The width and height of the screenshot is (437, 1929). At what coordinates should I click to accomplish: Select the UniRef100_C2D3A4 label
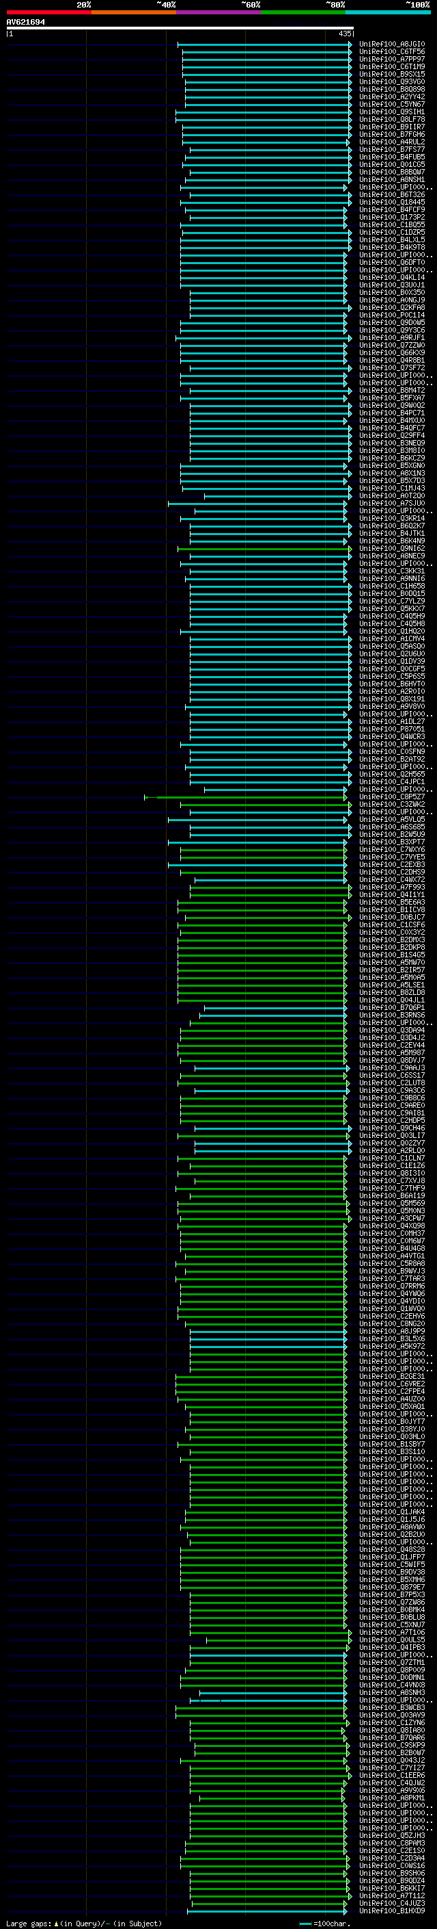click(x=391, y=1859)
